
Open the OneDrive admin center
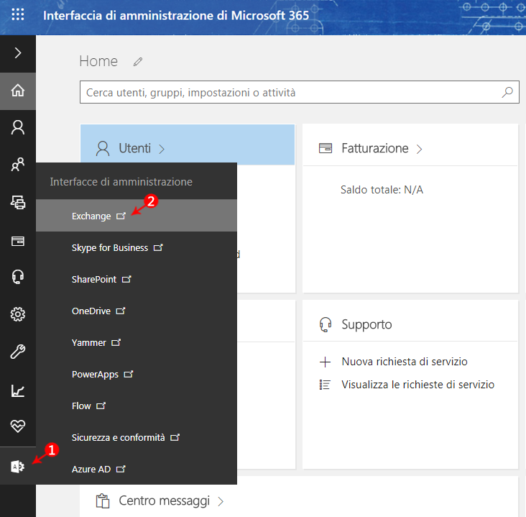137,311
